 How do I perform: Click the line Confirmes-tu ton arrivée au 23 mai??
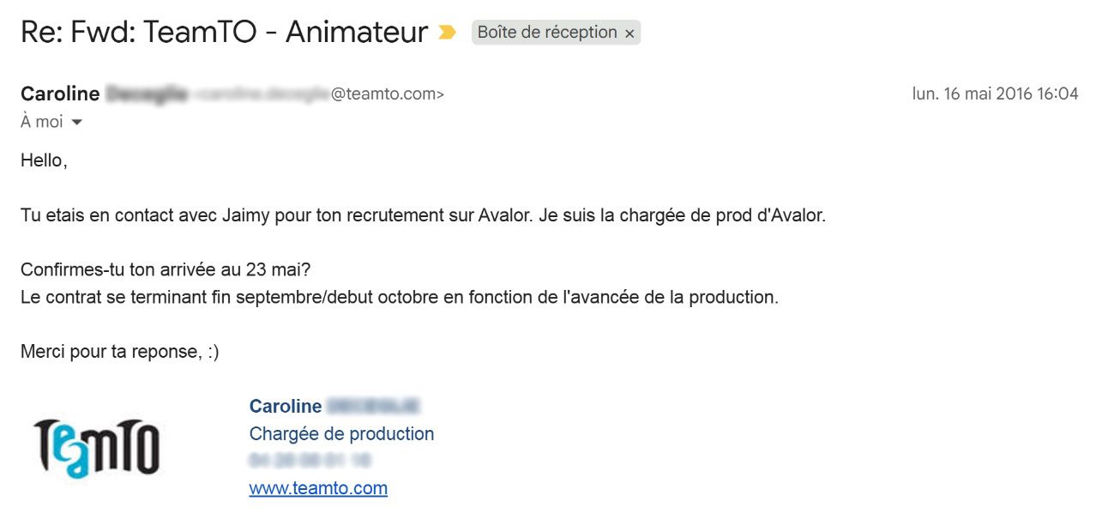(x=166, y=270)
